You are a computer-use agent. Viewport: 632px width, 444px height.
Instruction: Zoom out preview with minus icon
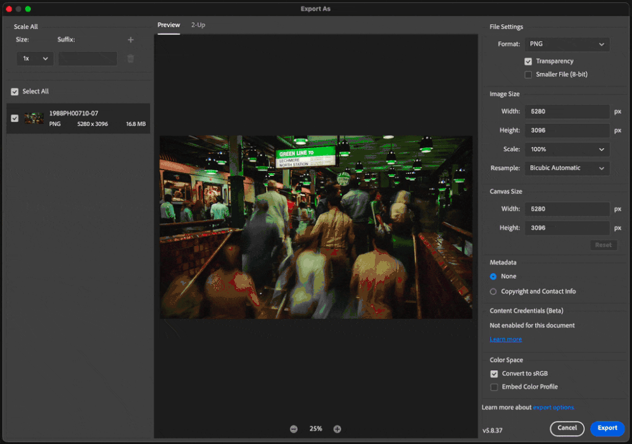pyautogui.click(x=294, y=429)
